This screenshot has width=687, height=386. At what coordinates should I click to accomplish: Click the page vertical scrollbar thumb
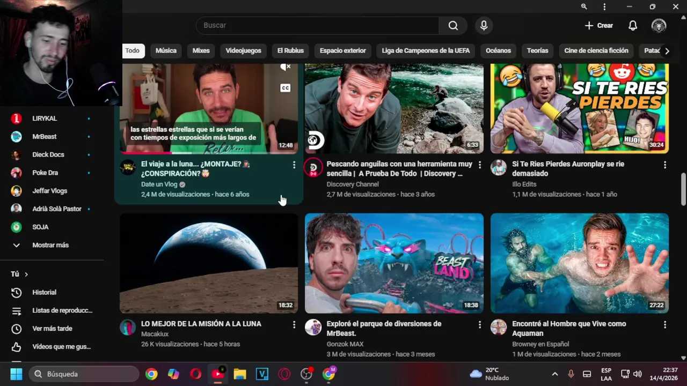[683, 189]
